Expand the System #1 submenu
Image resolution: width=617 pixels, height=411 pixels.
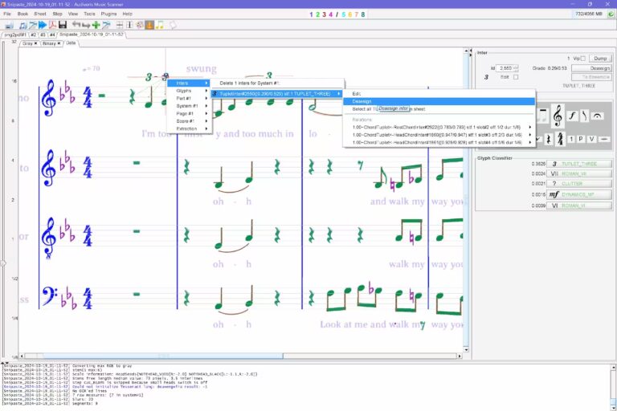[187, 106]
